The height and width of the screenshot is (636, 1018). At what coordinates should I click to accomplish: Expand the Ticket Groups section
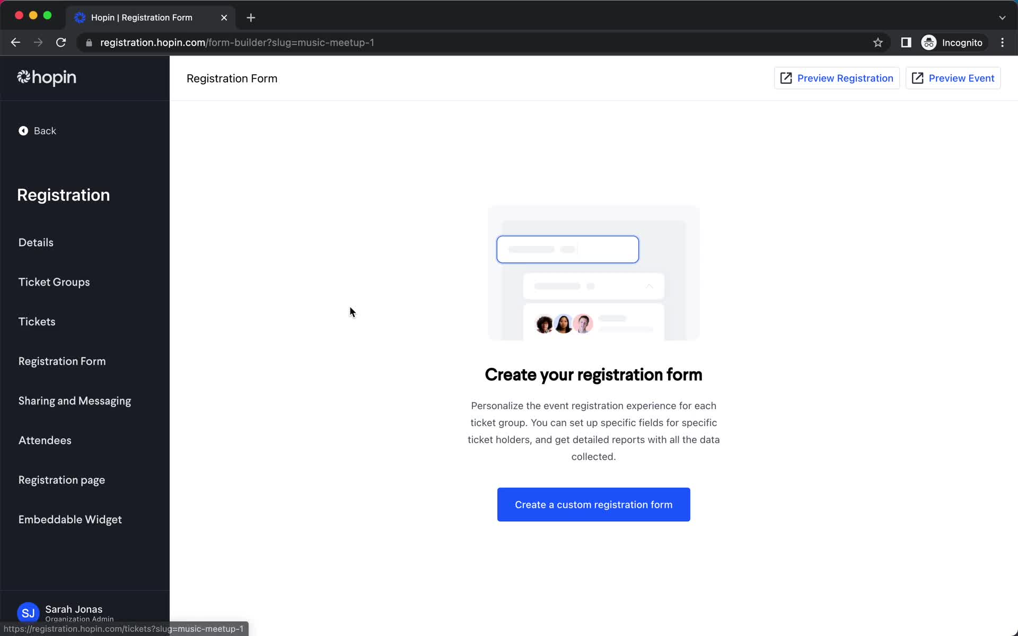point(54,281)
